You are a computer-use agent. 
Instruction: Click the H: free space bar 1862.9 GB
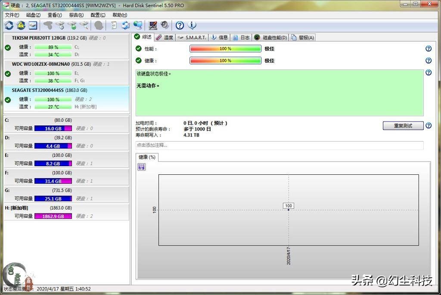tap(53, 216)
